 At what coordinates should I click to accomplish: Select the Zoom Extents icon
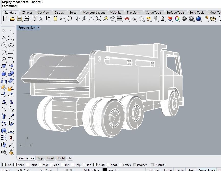pyautogui.click(x=98, y=19)
